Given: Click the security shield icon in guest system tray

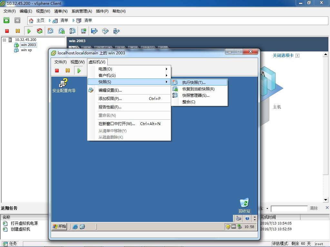Looking at the screenshot, I should (x=228, y=227).
